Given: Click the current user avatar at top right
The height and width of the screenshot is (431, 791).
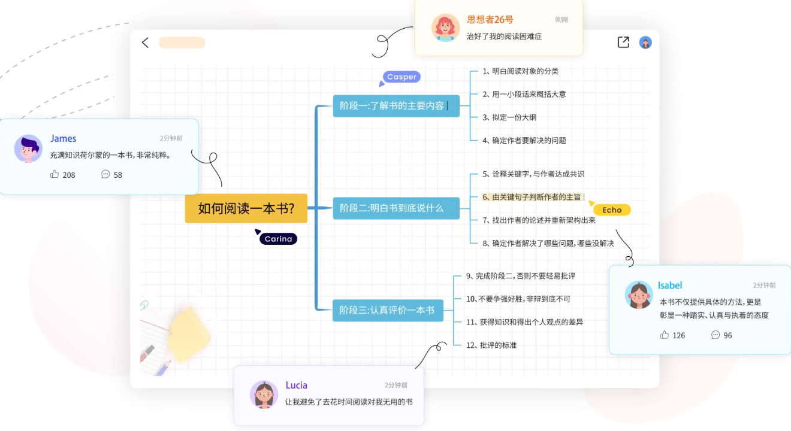Looking at the screenshot, I should (x=645, y=42).
